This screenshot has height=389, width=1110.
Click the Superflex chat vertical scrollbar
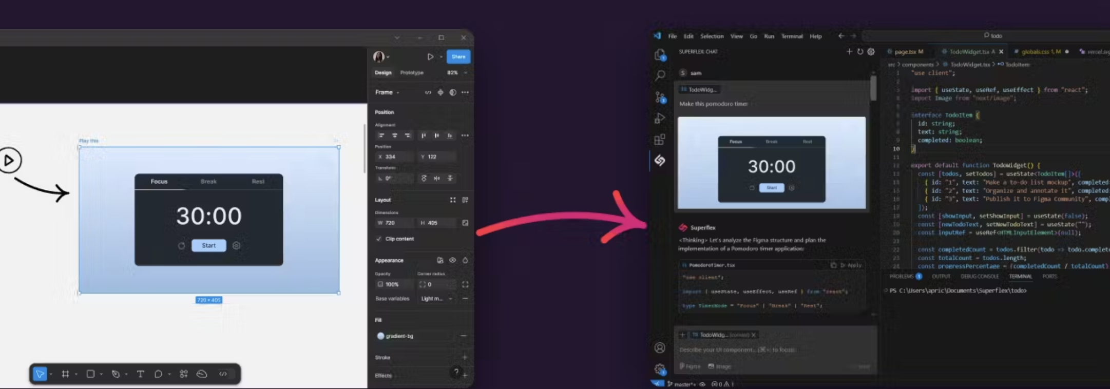(x=873, y=88)
